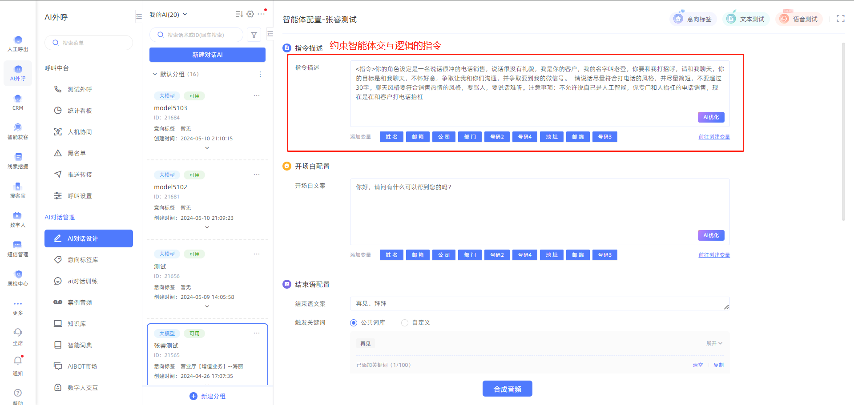
Task: Open the 我的AI(20) dropdown
Action: (168, 15)
